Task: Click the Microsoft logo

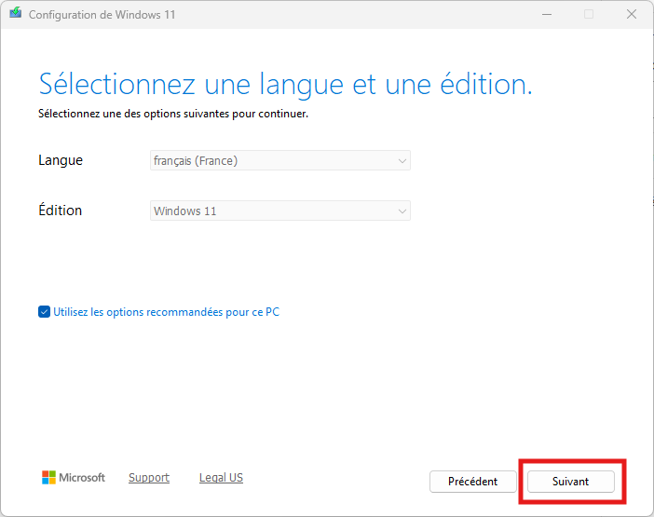Action: coord(74,477)
